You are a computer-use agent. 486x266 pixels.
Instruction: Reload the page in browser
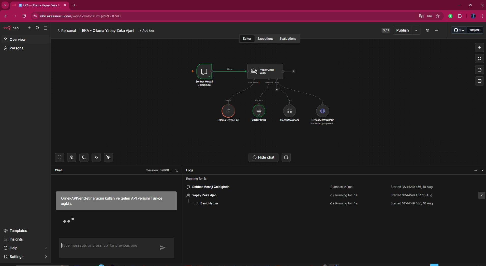coord(24,16)
